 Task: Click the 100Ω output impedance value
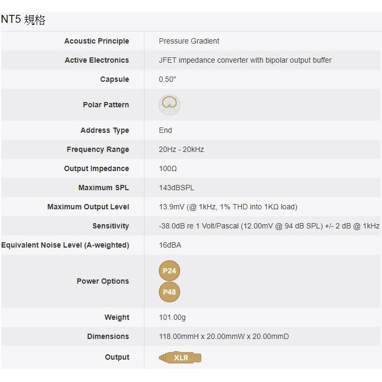tap(168, 168)
